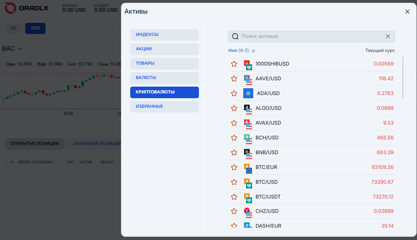
Task: Click the BTC/EUR coin icon
Action: [248, 167]
